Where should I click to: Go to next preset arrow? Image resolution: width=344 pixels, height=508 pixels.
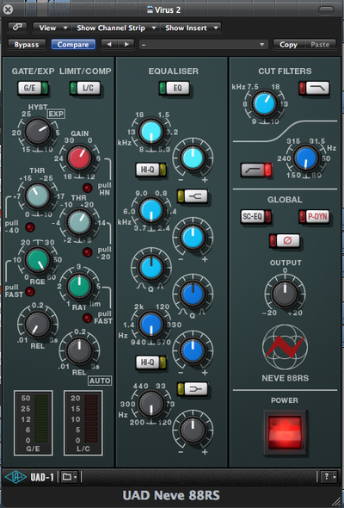point(126,45)
